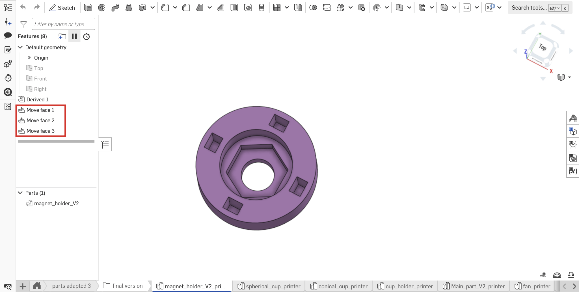
Task: Click the Boolean tool icon
Action: [x=313, y=8]
